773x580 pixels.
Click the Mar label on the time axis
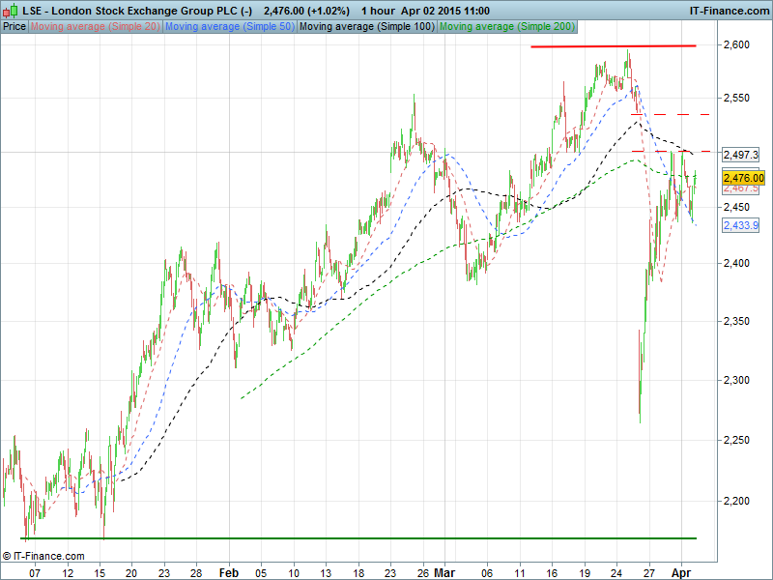click(443, 572)
